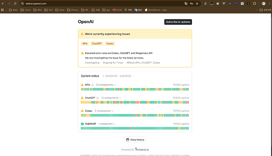272x156 pixels.
Task: Click the status.openai.com address bar
Action: point(104,4)
